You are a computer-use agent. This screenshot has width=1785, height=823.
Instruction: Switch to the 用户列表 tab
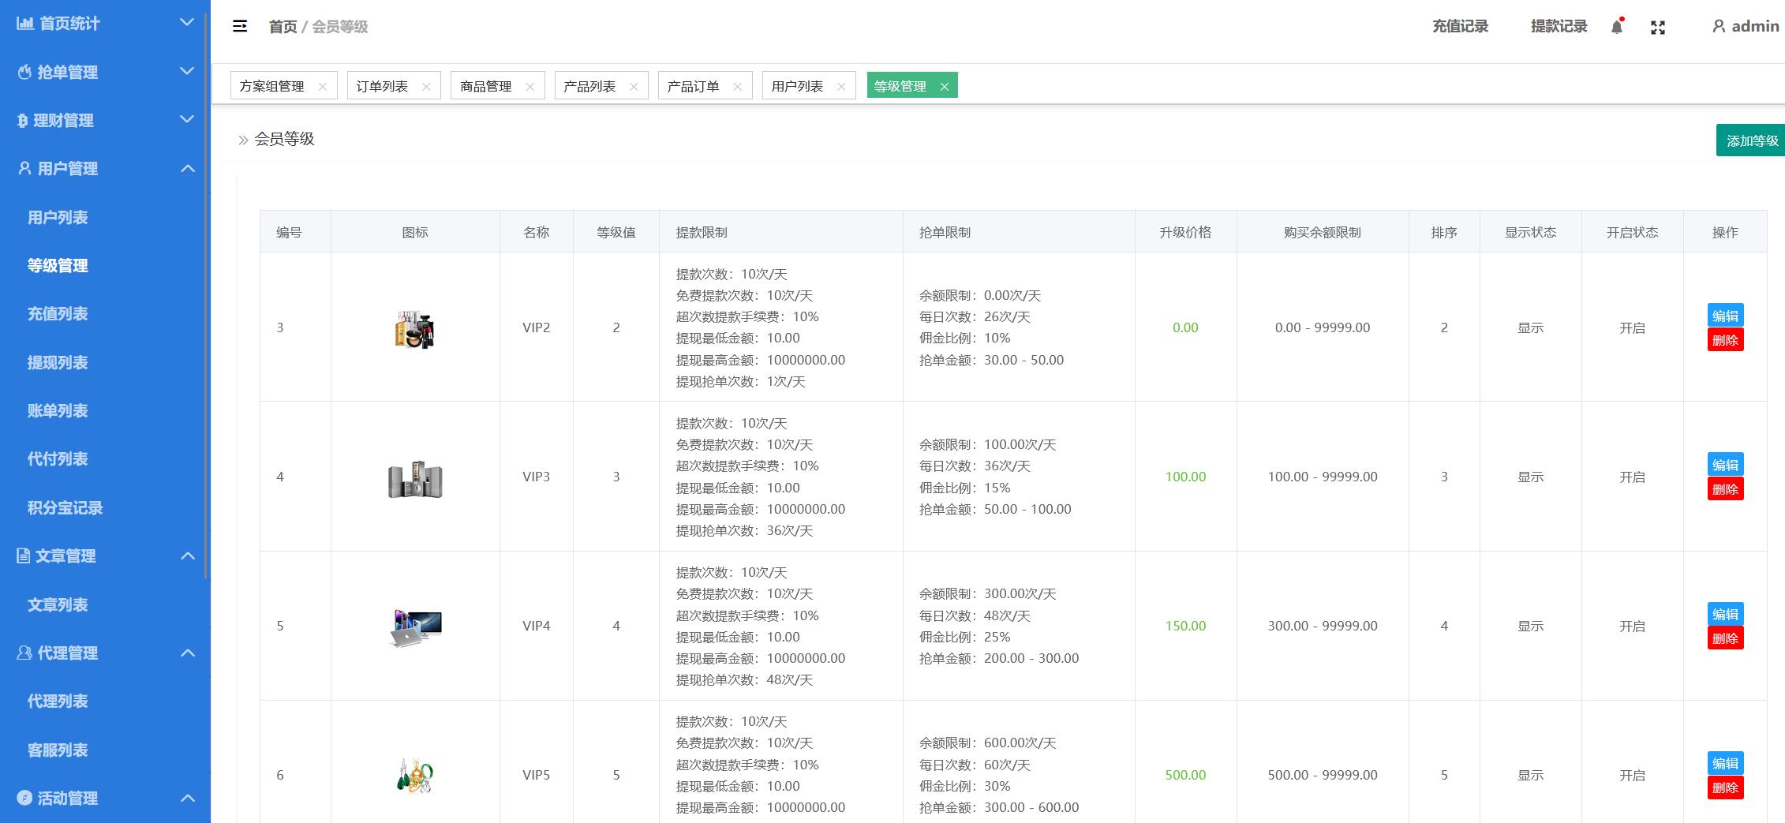(x=797, y=86)
